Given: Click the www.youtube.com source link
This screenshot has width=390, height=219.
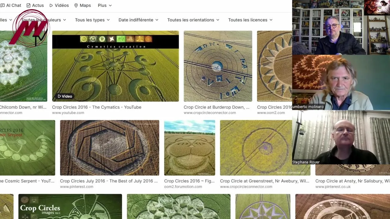Looking at the screenshot, I should click(x=68, y=113).
